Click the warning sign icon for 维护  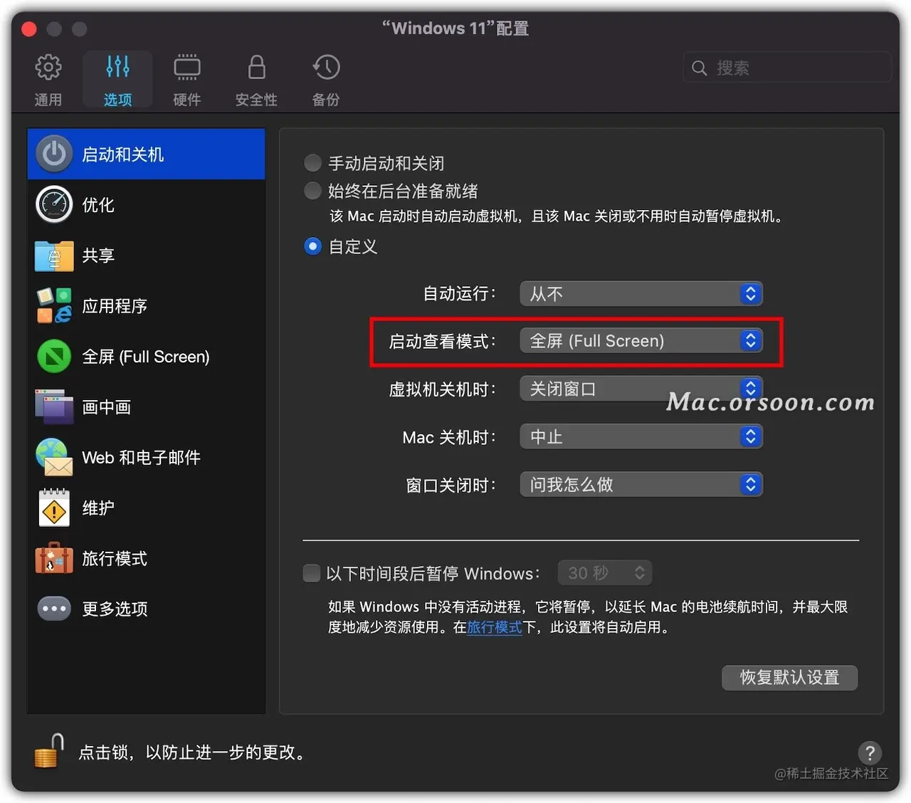[x=54, y=508]
